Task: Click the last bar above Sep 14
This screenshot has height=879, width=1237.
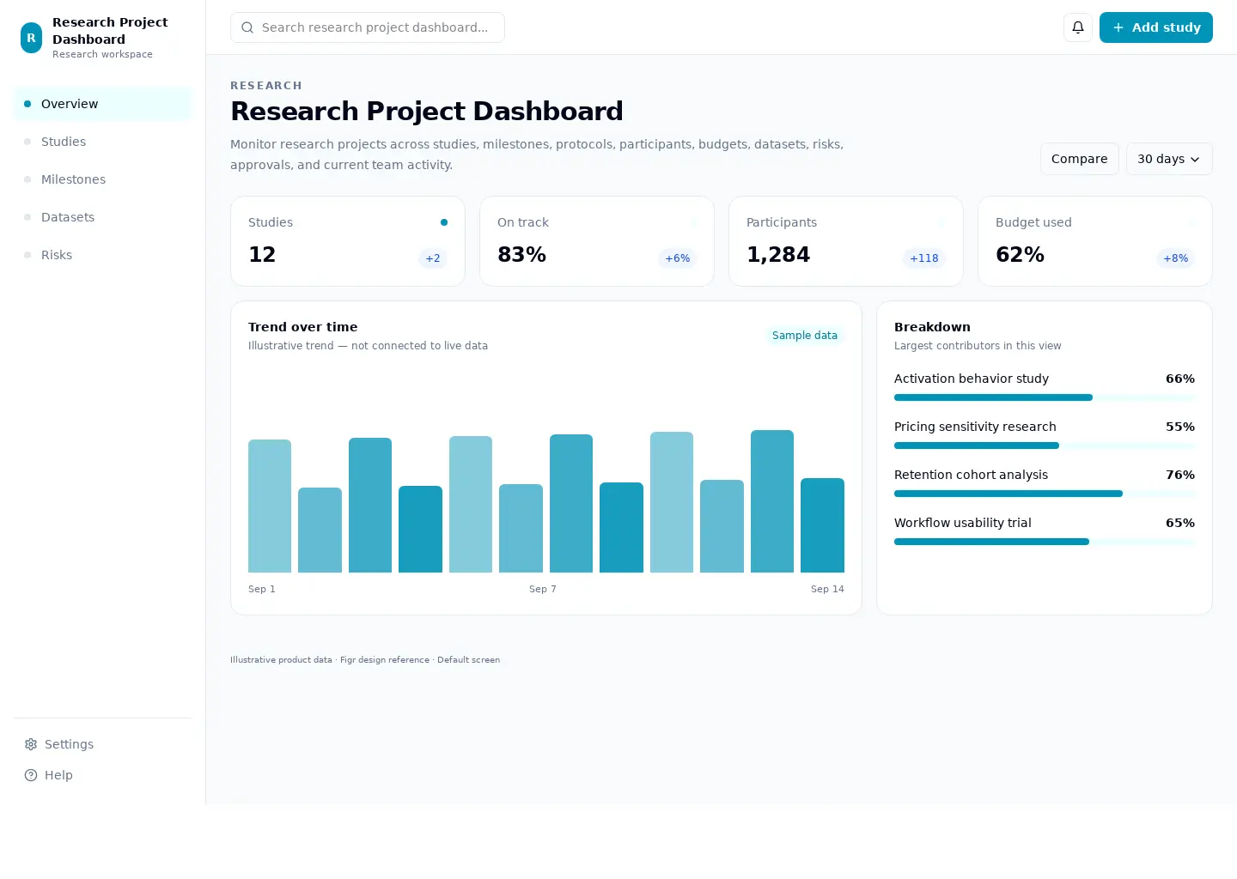Action: [822, 525]
